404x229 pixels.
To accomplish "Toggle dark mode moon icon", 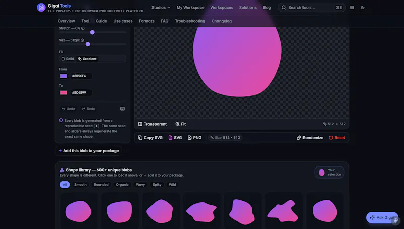I will click(363, 8).
